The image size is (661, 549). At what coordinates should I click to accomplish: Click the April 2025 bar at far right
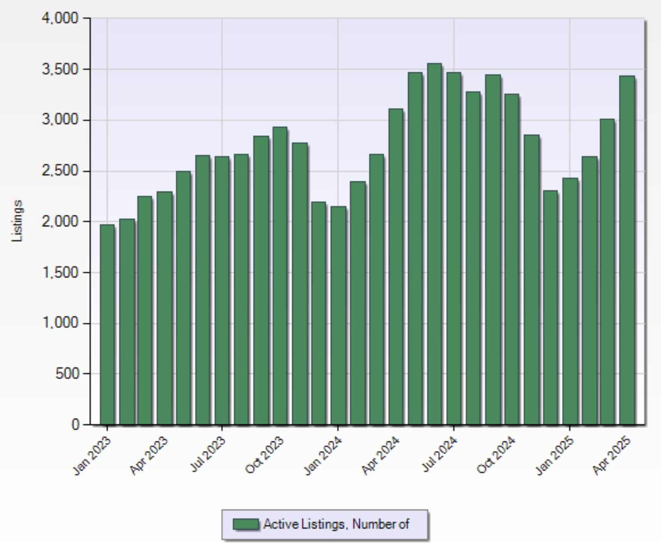[627, 250]
